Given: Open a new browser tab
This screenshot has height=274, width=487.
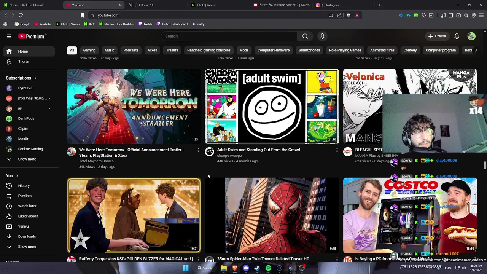Looking at the screenshot, I should 379,5.
